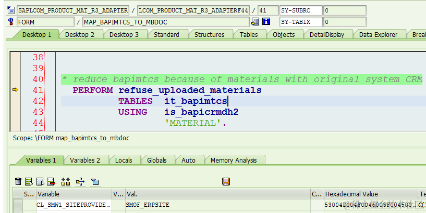Click the deselect rows icon in variables toolbar

pos(40,181)
